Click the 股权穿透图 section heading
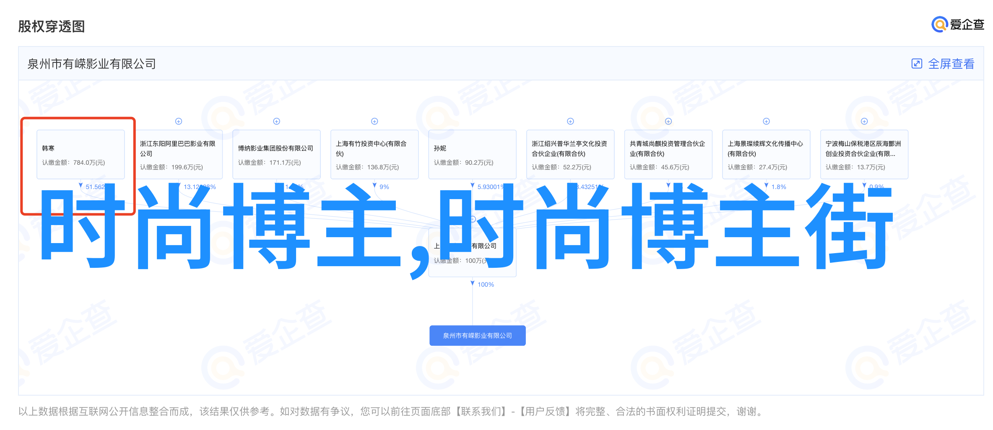This screenshot has width=993, height=430. click(x=52, y=26)
